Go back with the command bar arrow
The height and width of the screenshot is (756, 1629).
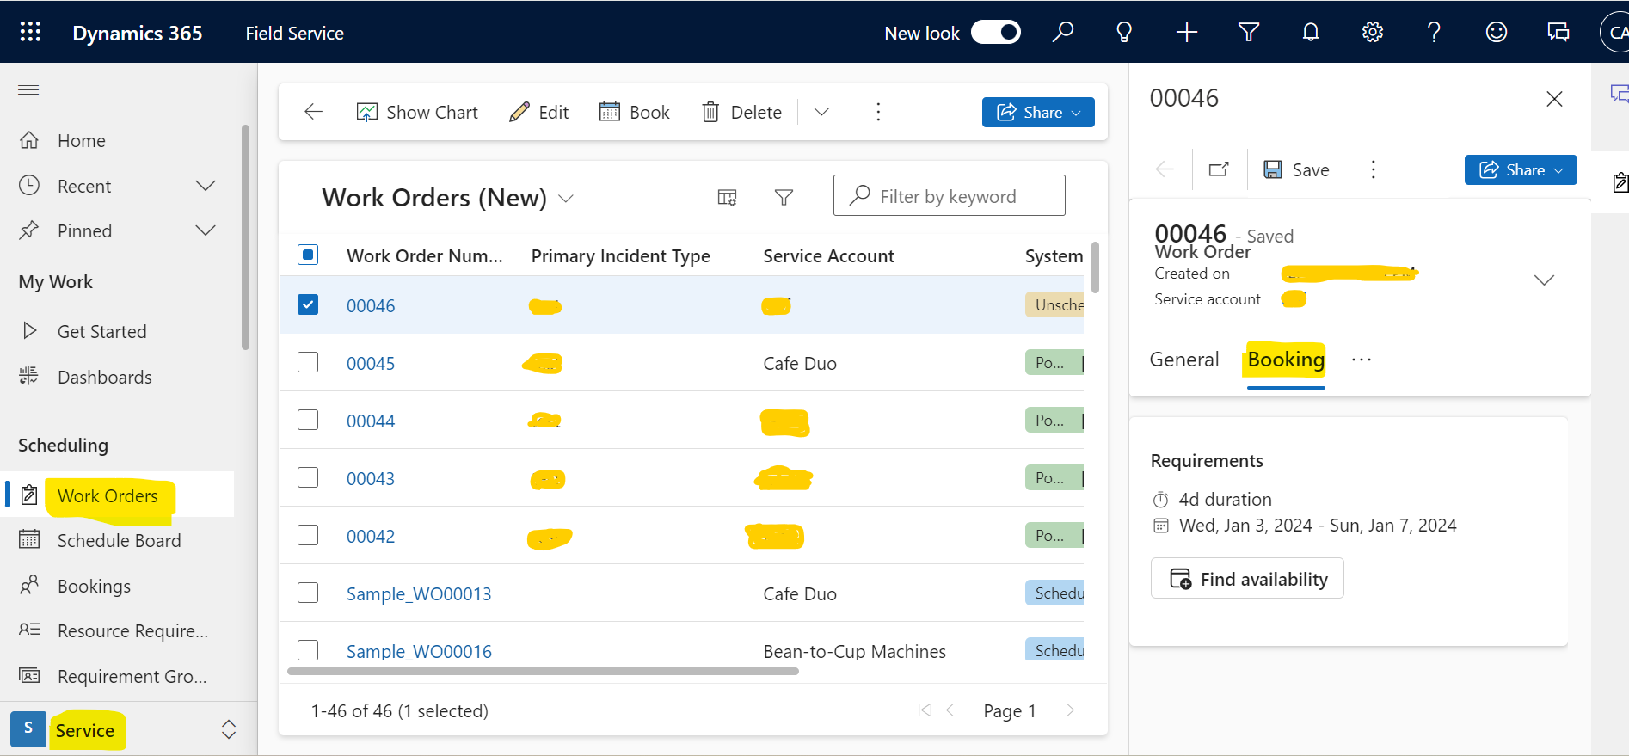point(313,112)
